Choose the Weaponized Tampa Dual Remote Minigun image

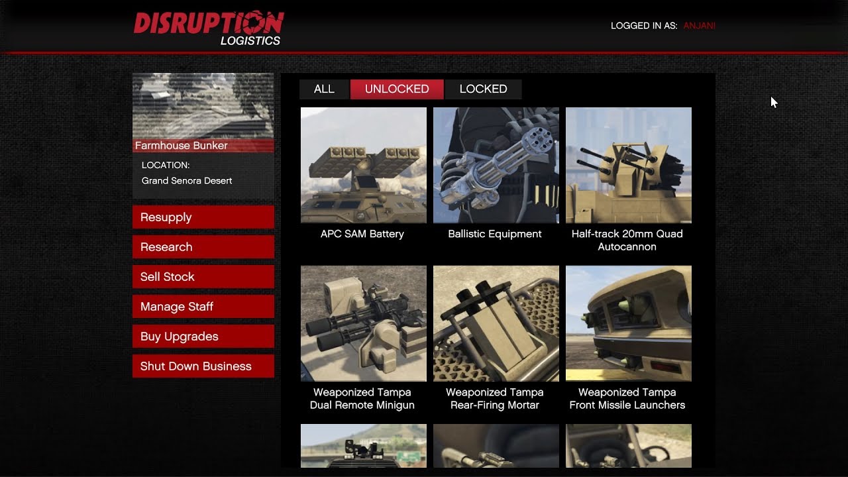[364, 323]
